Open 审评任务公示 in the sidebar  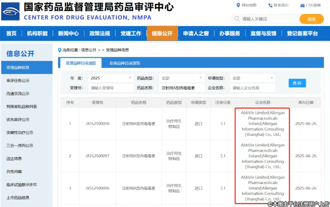point(18,80)
